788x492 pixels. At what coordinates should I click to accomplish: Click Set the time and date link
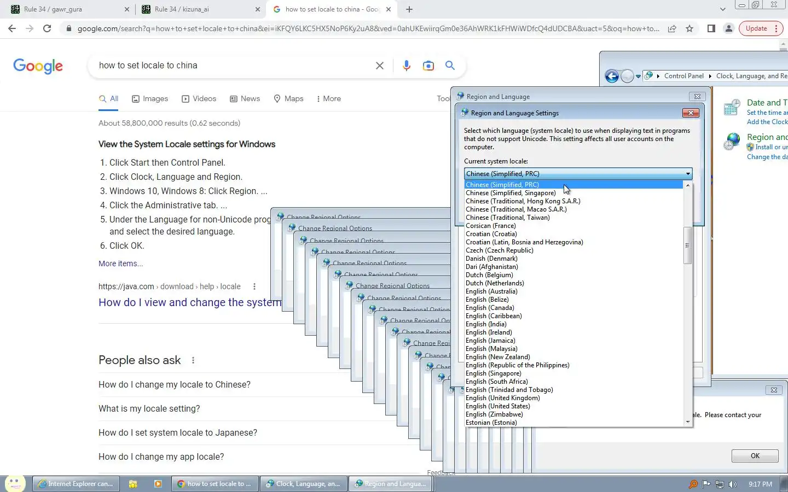(767, 113)
